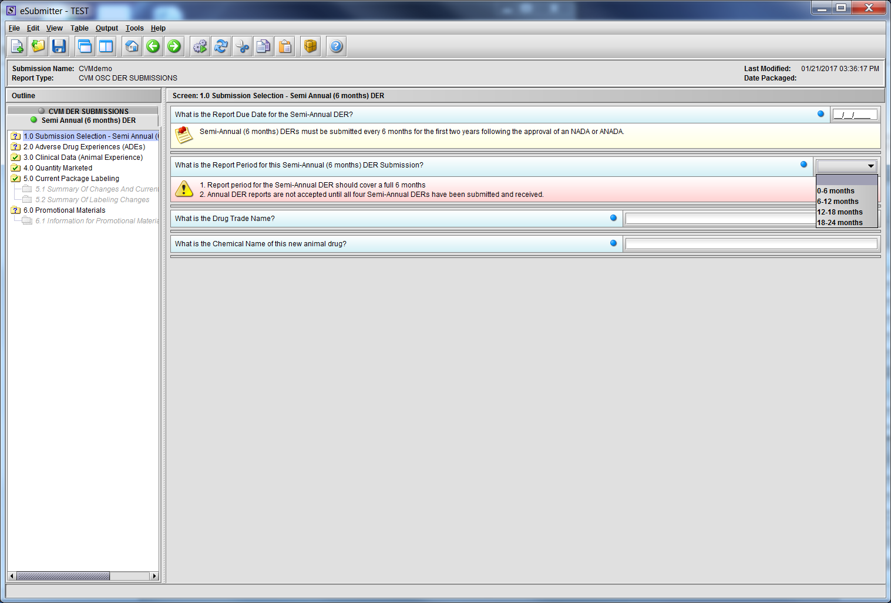Screen dimensions: 891x603
Task: Select 2.0 Adverse Drug Experiences outline item
Action: (84, 147)
